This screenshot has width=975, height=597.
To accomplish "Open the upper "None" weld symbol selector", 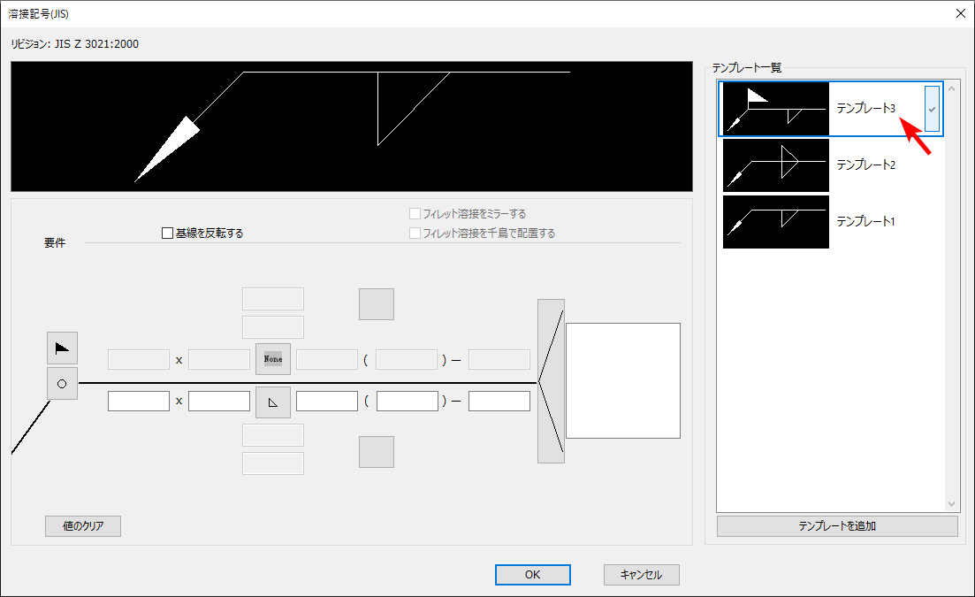I will (273, 359).
